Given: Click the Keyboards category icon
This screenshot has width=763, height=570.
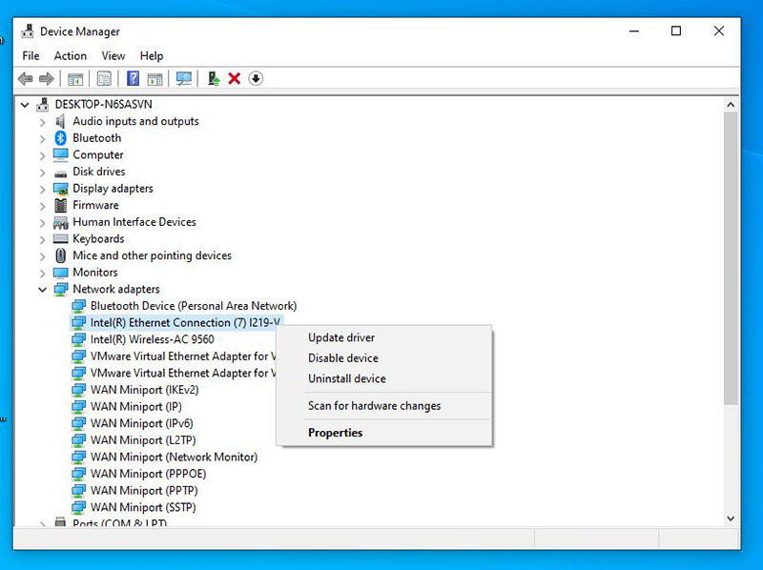Looking at the screenshot, I should 60,239.
